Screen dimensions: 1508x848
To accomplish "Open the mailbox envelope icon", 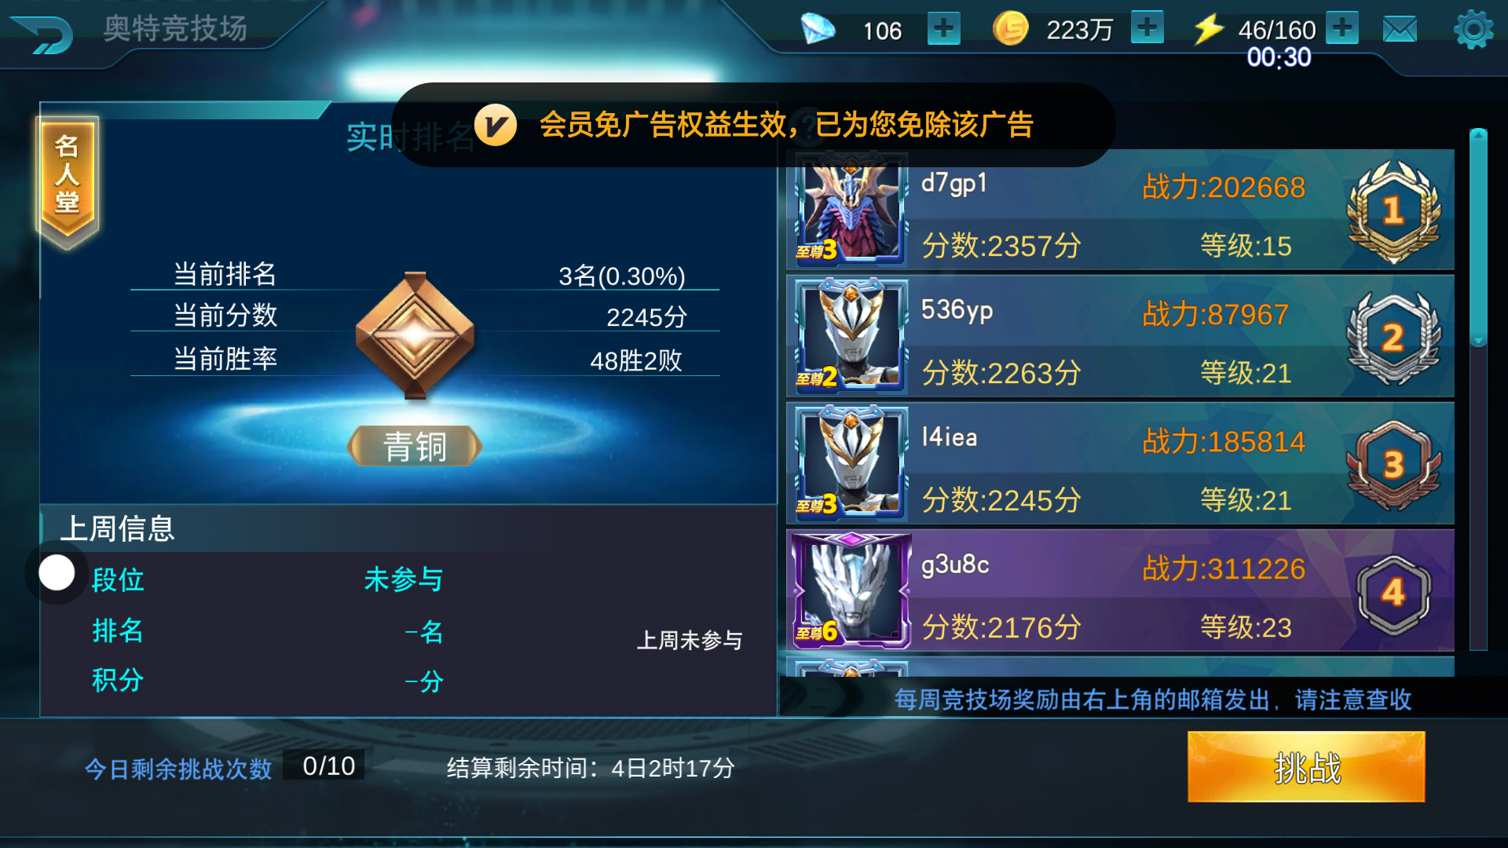I will click(1400, 30).
